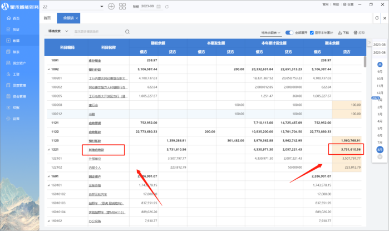Select 10月 in the month timeline

(380, 79)
